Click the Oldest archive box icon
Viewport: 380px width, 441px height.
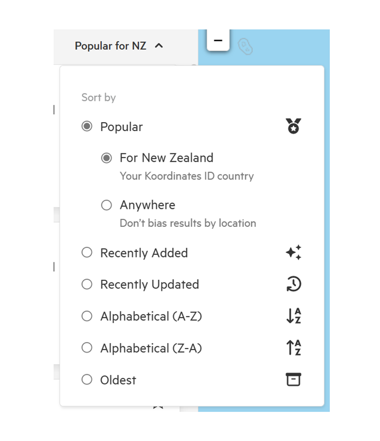[293, 380]
